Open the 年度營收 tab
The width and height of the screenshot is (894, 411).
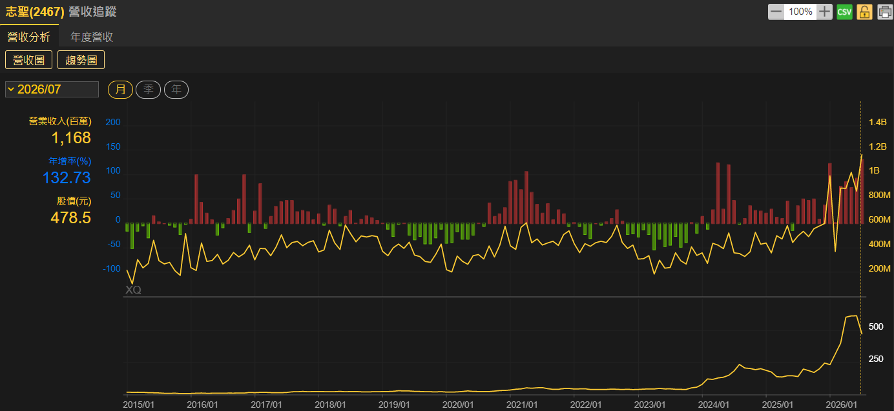(x=92, y=37)
